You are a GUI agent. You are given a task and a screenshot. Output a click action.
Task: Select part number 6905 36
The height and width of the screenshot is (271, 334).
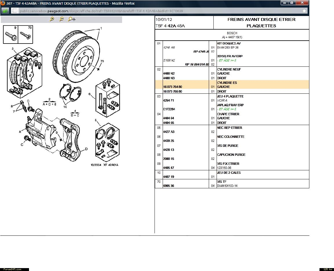point(168,186)
